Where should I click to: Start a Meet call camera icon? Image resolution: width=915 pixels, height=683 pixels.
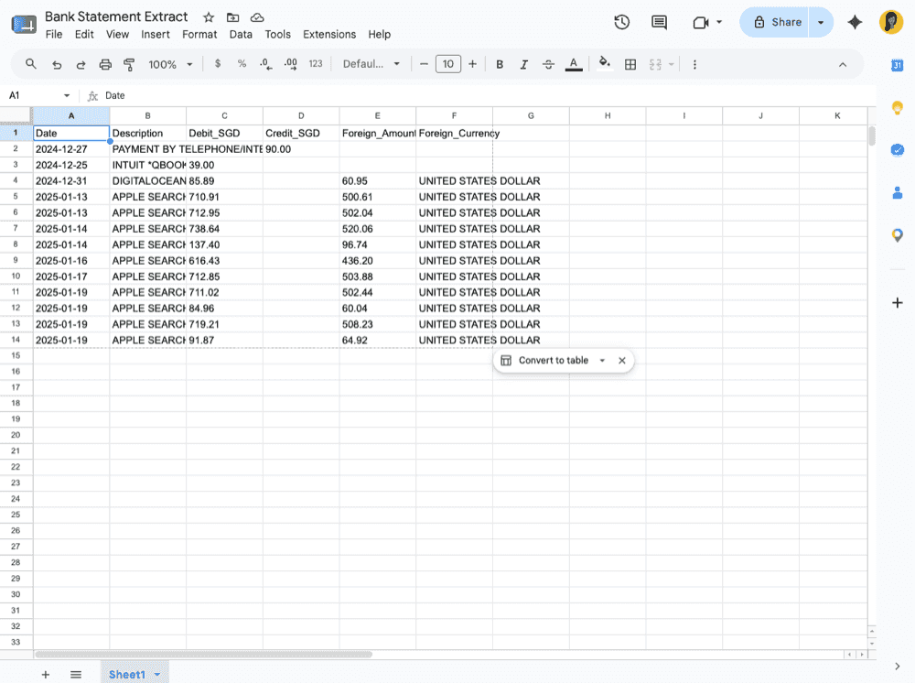[x=700, y=22]
